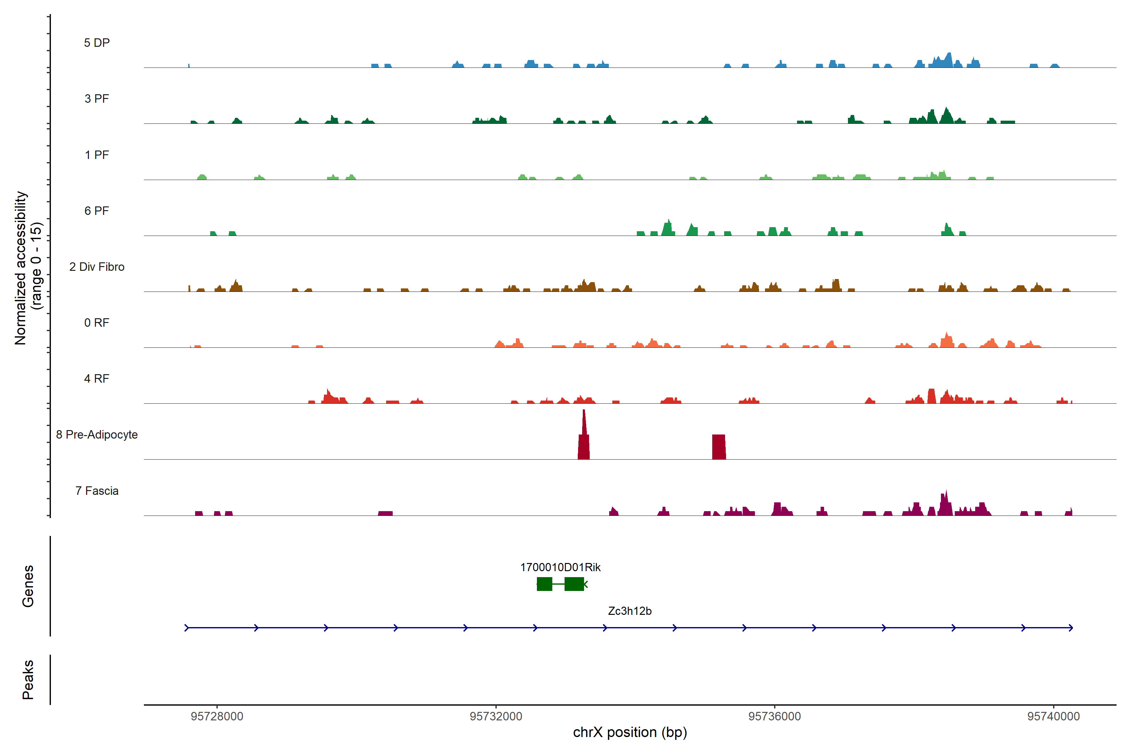Select the 3 PF track label

(x=97, y=99)
